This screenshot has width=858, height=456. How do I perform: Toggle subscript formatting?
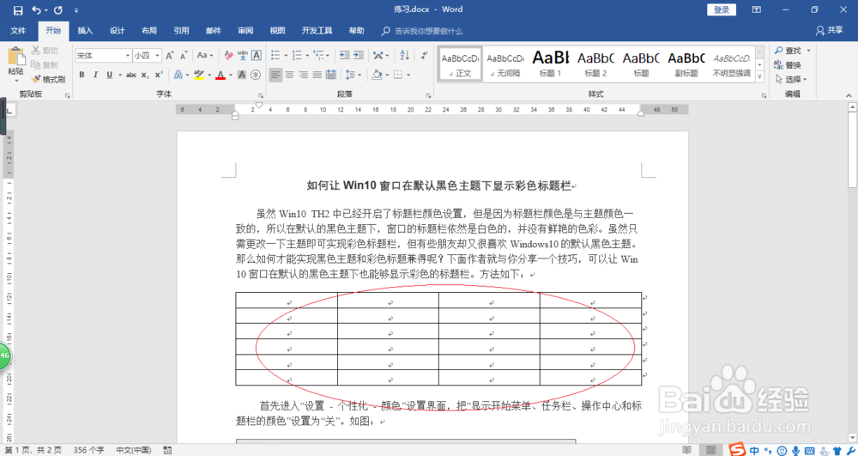coord(145,75)
